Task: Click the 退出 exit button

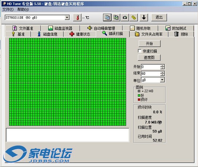Action: (159, 18)
